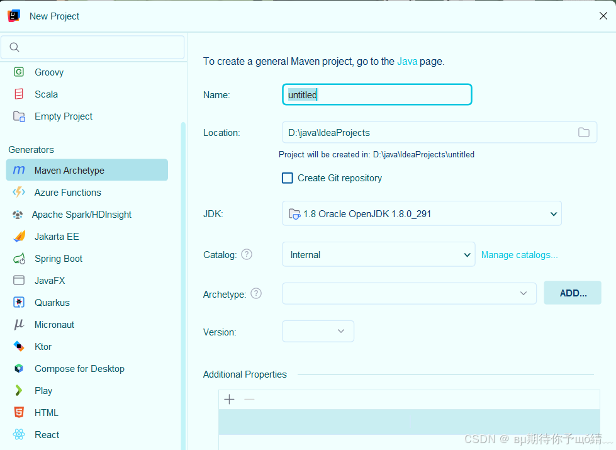The width and height of the screenshot is (616, 450).
Task: Open the Catalog Internal dropdown
Action: coord(378,254)
